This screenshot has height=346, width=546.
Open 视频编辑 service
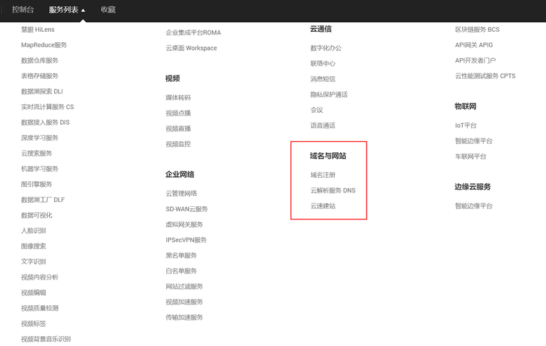point(33,293)
